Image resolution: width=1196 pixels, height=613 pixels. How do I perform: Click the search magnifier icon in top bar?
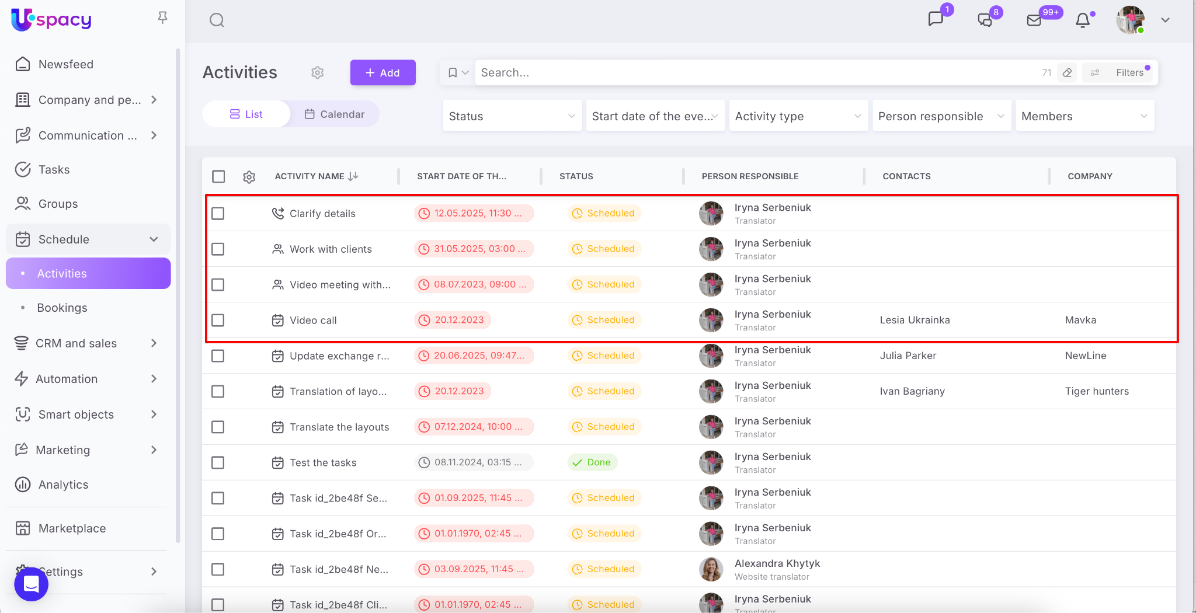tap(217, 20)
